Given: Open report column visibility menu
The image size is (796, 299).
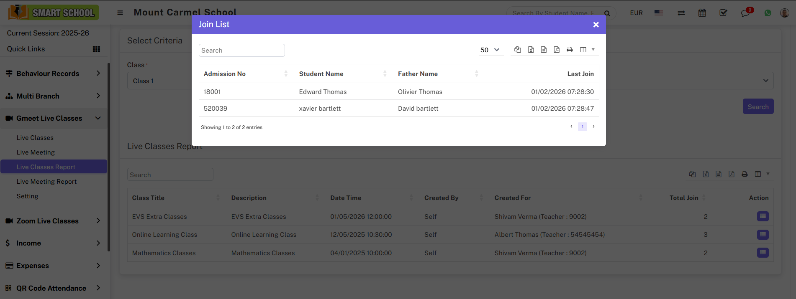Looking at the screenshot, I should [762, 174].
